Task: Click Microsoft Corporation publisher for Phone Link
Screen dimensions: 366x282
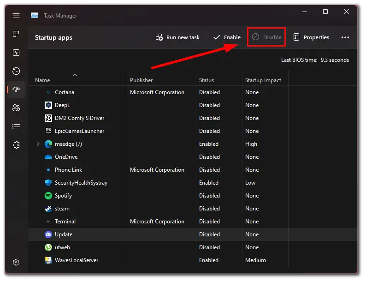Action: (x=157, y=170)
